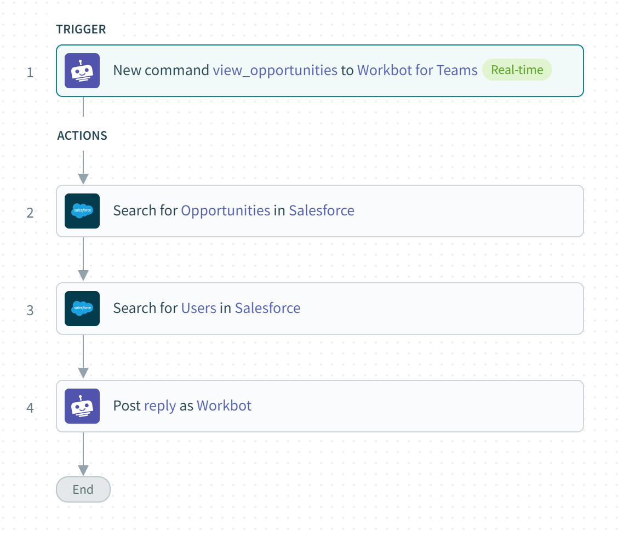Screen dimensions: 618x536
Task: Select step number 3 label
Action: 30,310
